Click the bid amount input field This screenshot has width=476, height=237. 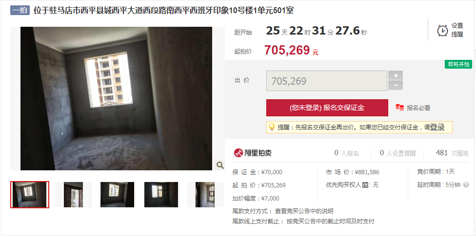tap(327, 81)
